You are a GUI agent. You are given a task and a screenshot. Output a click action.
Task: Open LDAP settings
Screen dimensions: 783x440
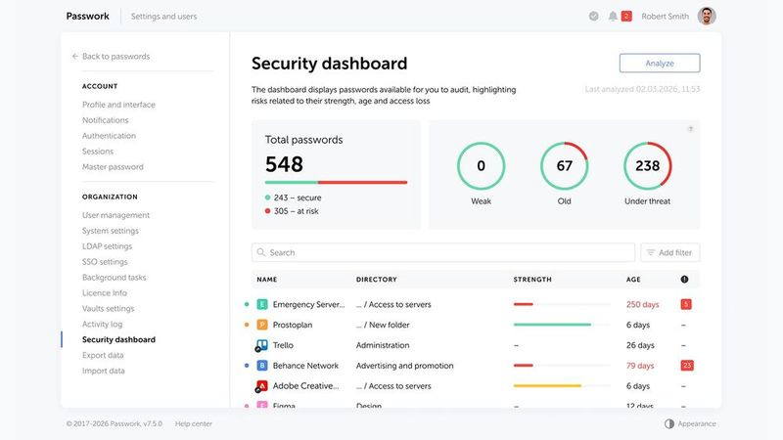[108, 246]
